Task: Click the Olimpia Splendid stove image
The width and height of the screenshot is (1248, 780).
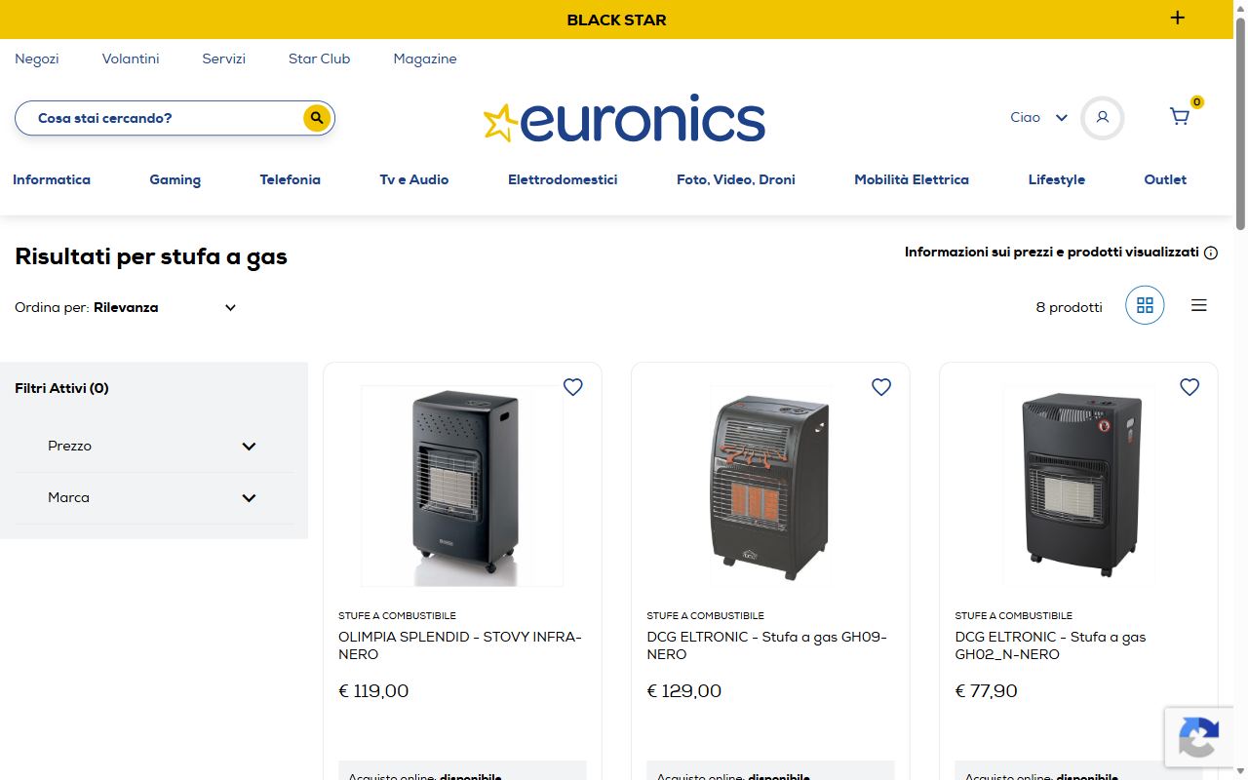Action: [462, 486]
